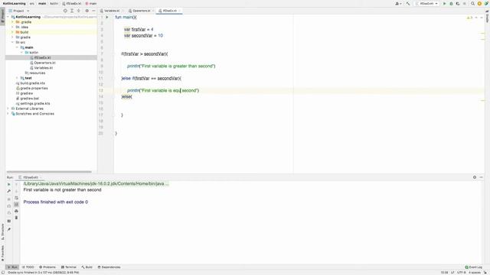Open Search Everywhere magnifier icon
The image size is (490, 275).
[473, 3]
